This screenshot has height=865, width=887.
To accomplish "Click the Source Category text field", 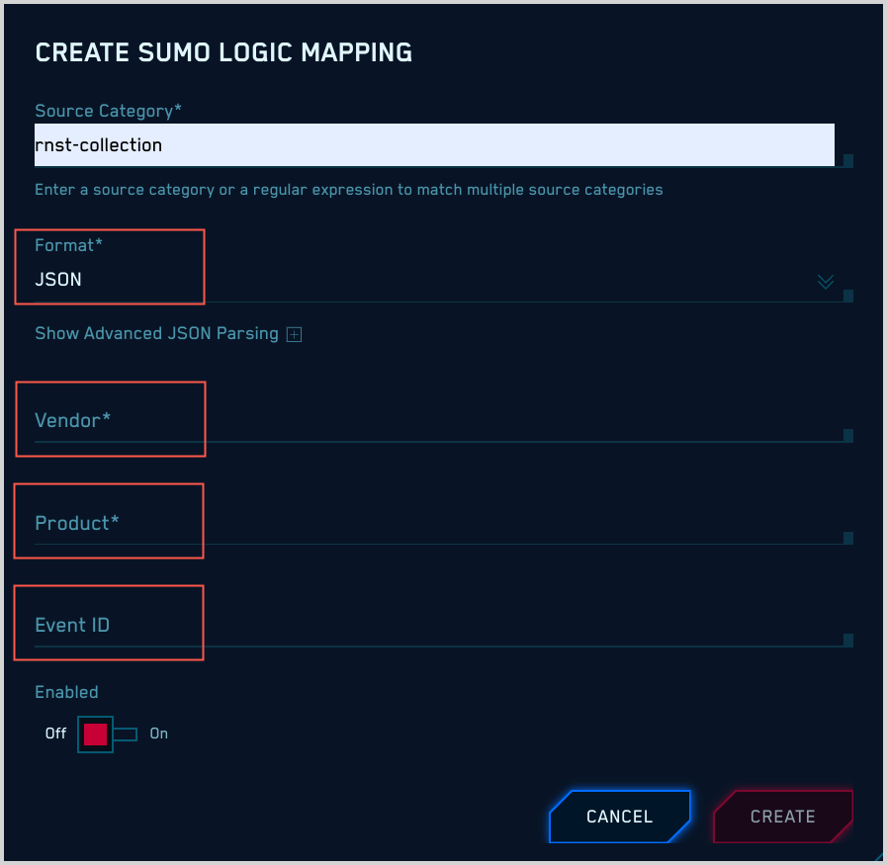I will [x=435, y=144].
